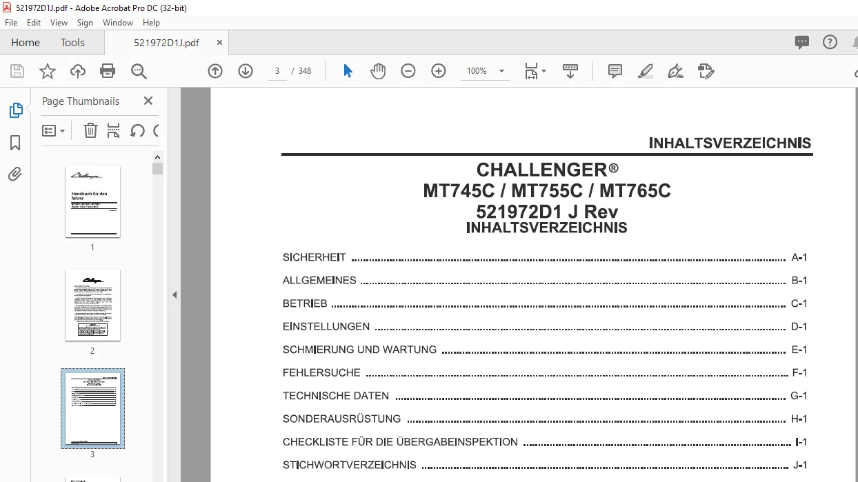This screenshot has height=482, width=858.
Task: Delete selected page thumbnail
Action: coord(90,130)
